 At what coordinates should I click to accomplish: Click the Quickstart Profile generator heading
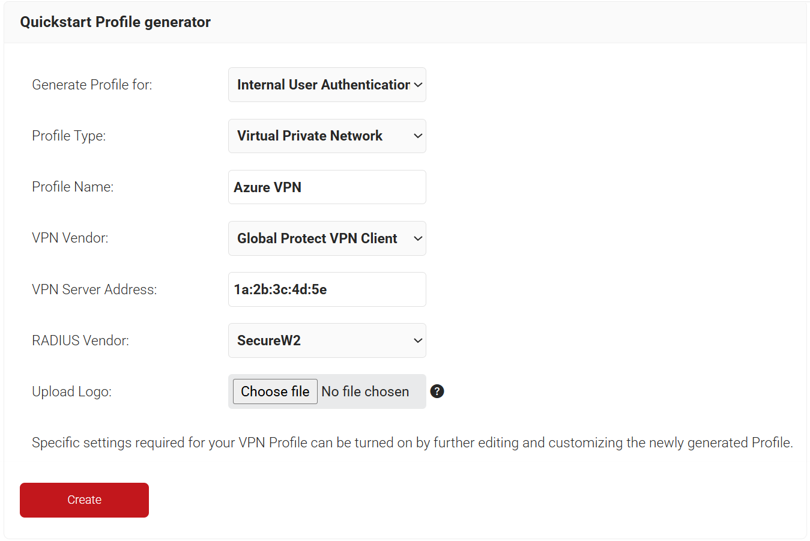click(x=115, y=22)
